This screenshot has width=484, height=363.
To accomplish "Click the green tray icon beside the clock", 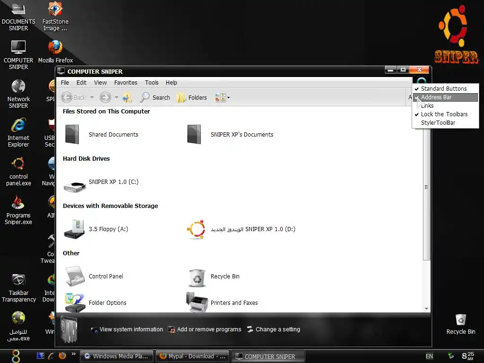I will [450, 356].
